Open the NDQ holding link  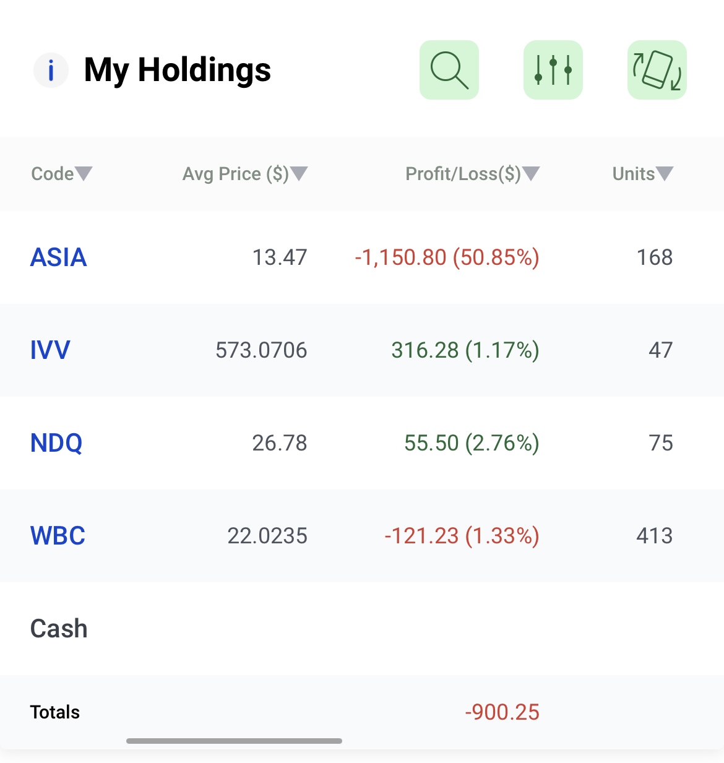pyautogui.click(x=56, y=443)
